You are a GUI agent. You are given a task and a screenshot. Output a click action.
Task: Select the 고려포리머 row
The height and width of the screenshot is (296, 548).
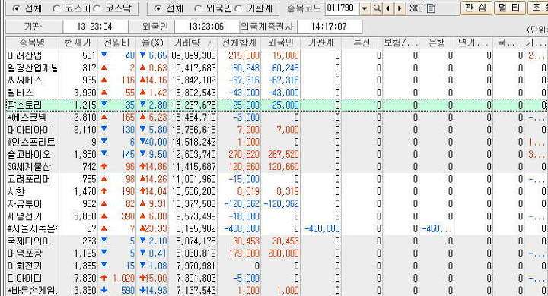click(276, 179)
